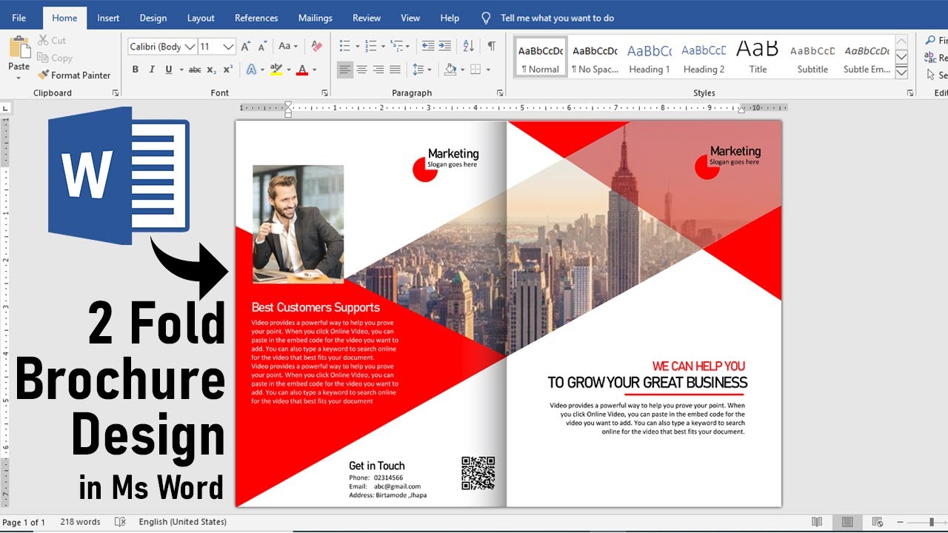Image resolution: width=948 pixels, height=533 pixels.
Task: Select Print Layout view in status bar
Action: pos(847,522)
